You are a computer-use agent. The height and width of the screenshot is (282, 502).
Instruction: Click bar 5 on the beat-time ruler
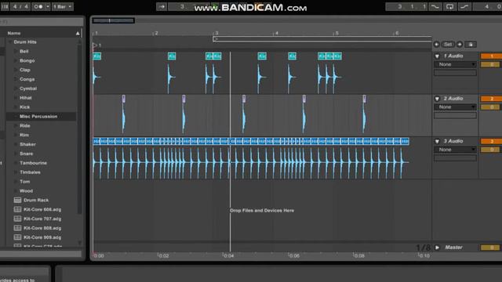pos(336,33)
